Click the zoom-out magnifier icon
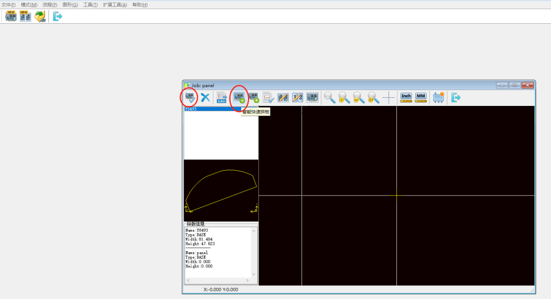 359,98
